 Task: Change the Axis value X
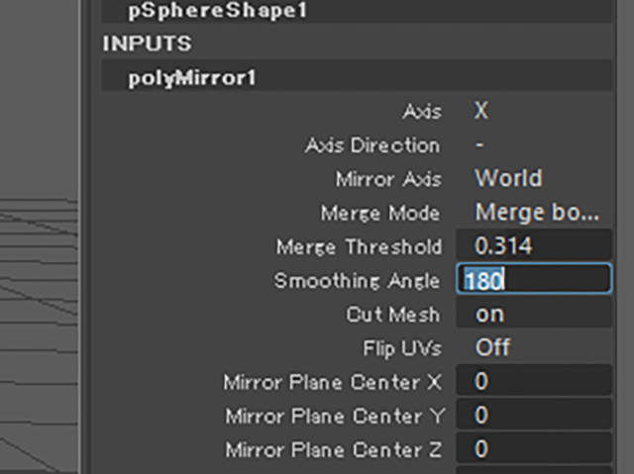click(x=481, y=112)
